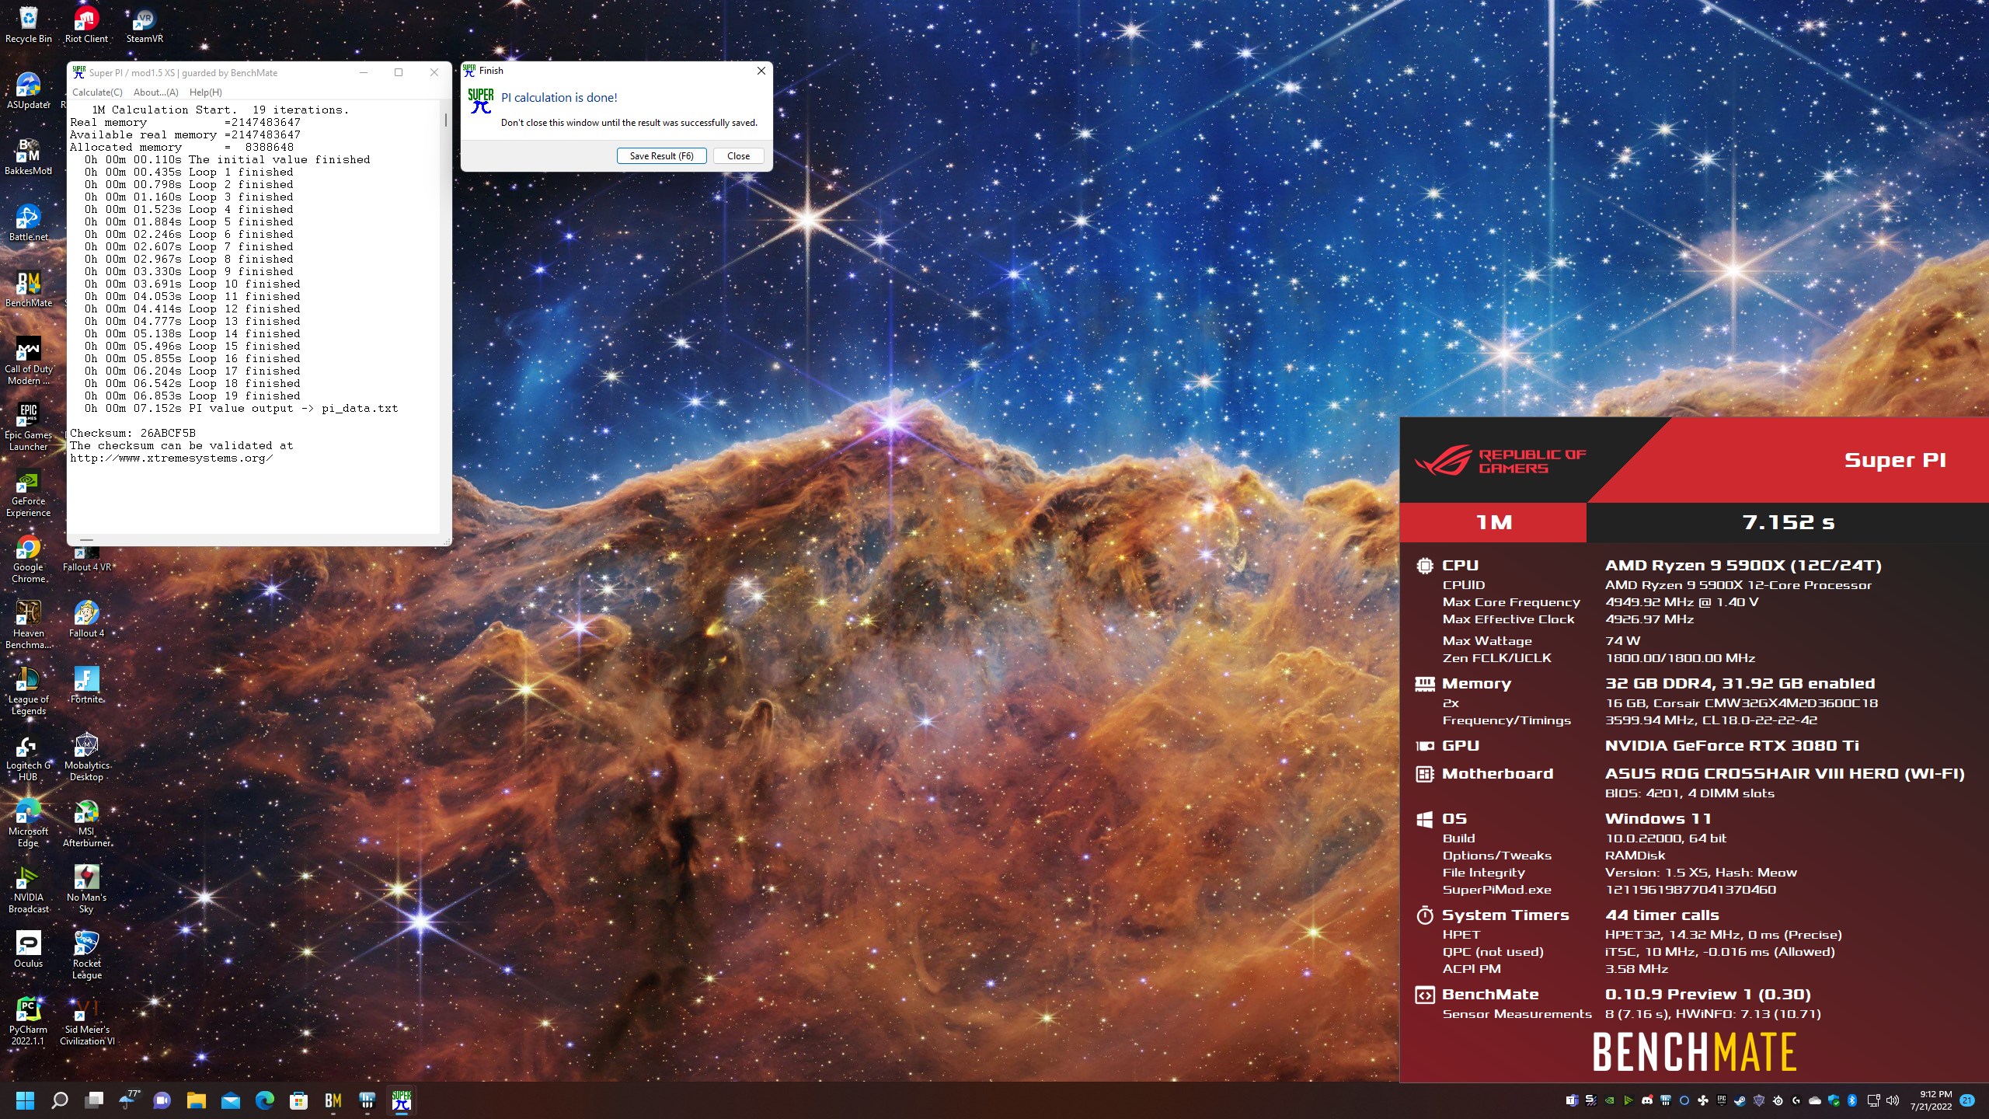Open the NVIDIA Broadcast desktop icon
The width and height of the screenshot is (1989, 1119).
pyautogui.click(x=29, y=889)
